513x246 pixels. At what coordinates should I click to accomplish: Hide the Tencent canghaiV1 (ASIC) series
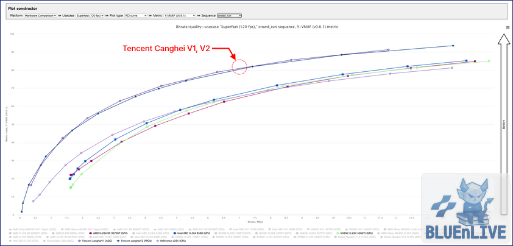[95, 241]
